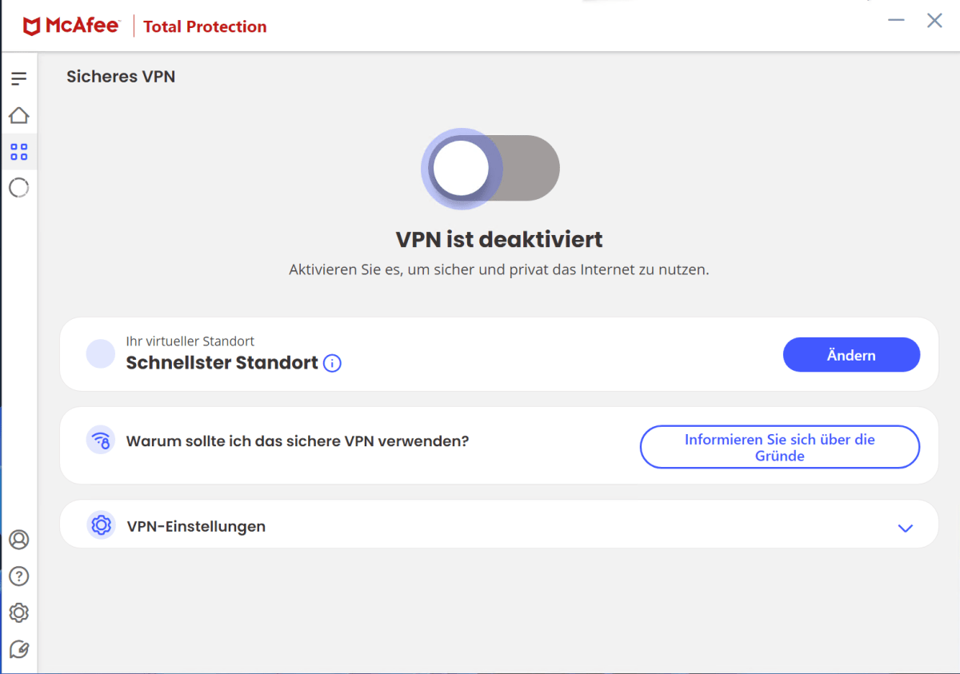The width and height of the screenshot is (960, 674).
Task: Click the Schnellster Standort text
Action: pyautogui.click(x=222, y=363)
